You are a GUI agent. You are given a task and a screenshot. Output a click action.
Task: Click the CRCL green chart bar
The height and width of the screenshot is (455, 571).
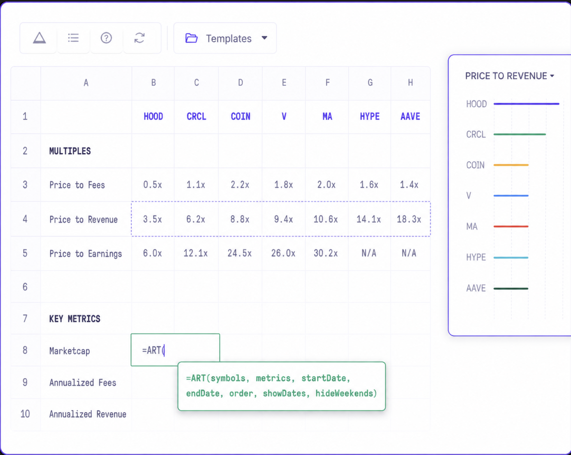[x=520, y=134]
